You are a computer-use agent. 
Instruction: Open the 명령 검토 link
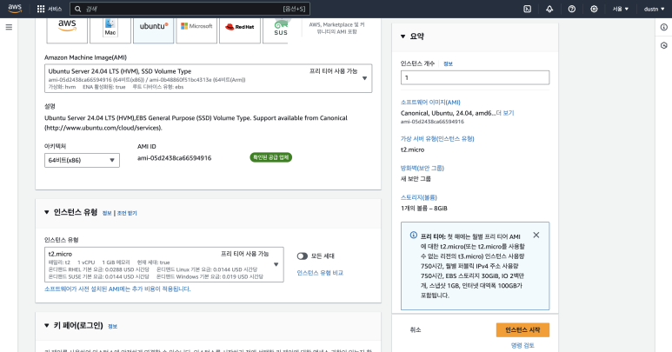[x=522, y=346]
